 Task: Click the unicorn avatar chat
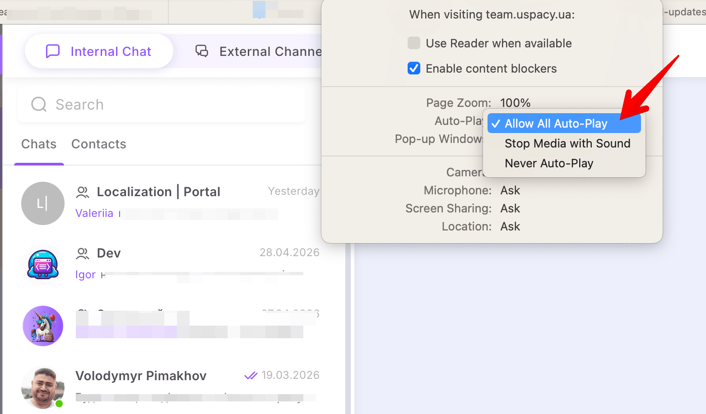(x=43, y=326)
